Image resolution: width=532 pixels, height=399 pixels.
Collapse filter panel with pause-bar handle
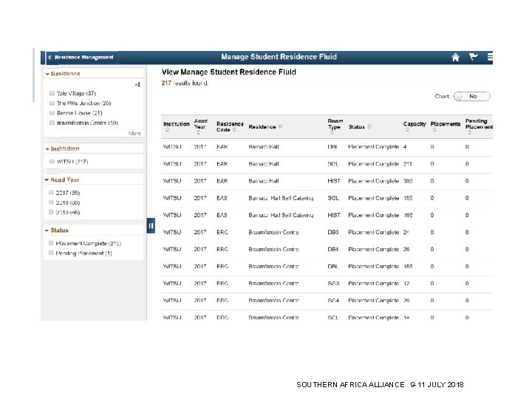(x=151, y=225)
